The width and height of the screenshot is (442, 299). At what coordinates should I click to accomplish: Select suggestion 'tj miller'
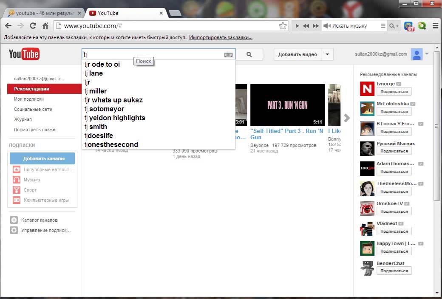click(x=159, y=91)
